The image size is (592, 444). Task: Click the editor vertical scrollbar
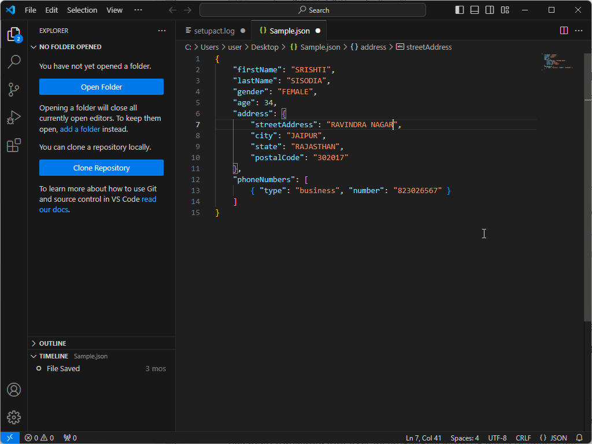(588, 187)
